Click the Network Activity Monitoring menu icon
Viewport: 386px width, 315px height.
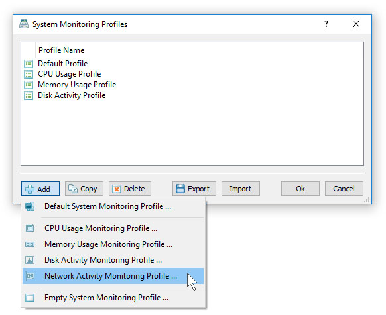click(x=30, y=276)
